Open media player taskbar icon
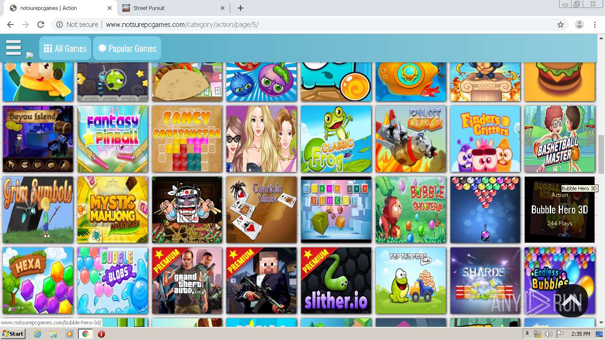The width and height of the screenshot is (605, 340). tap(69, 334)
